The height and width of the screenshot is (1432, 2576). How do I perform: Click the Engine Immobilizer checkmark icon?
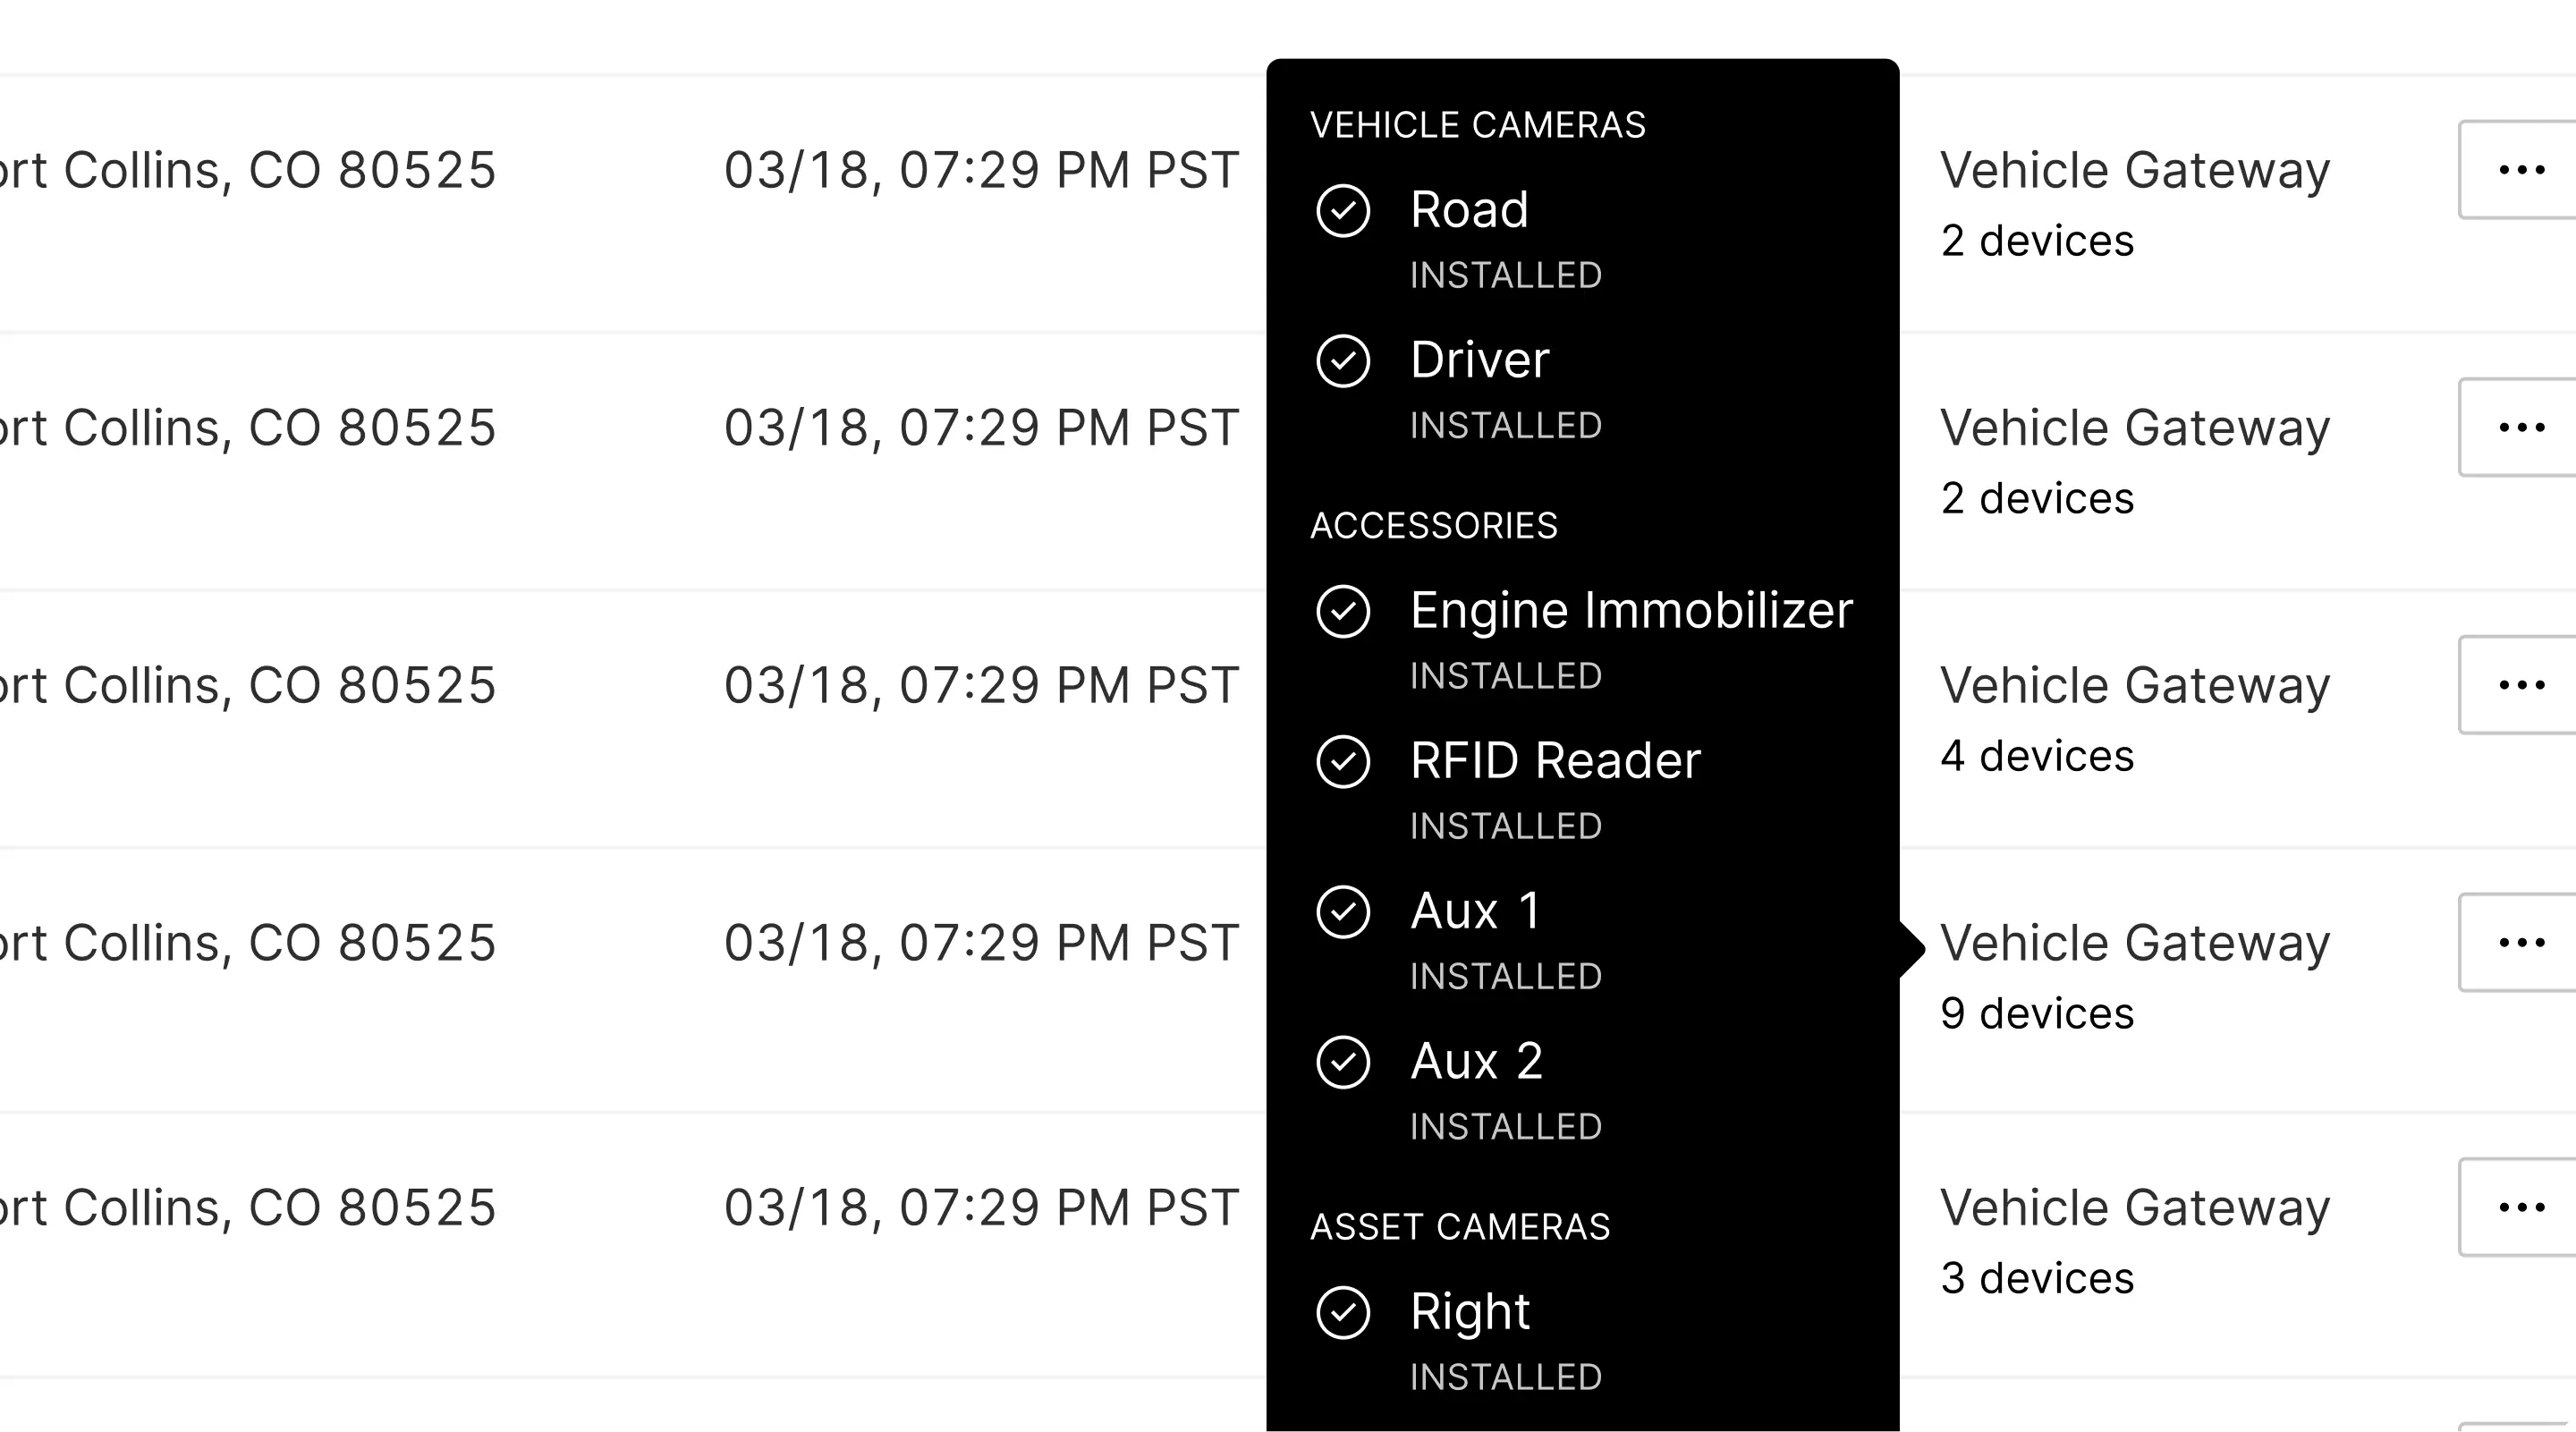tap(1342, 611)
